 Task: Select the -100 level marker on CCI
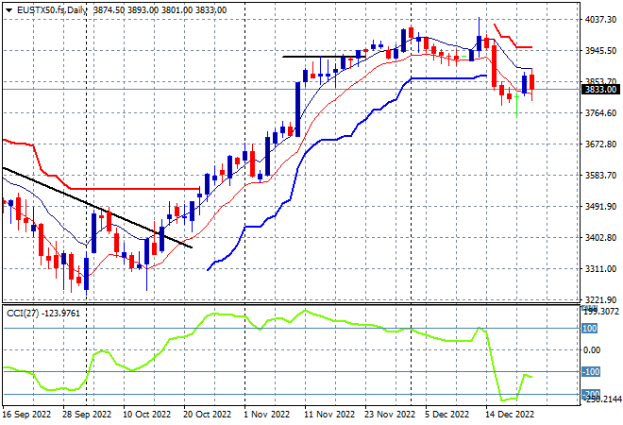tap(591, 372)
